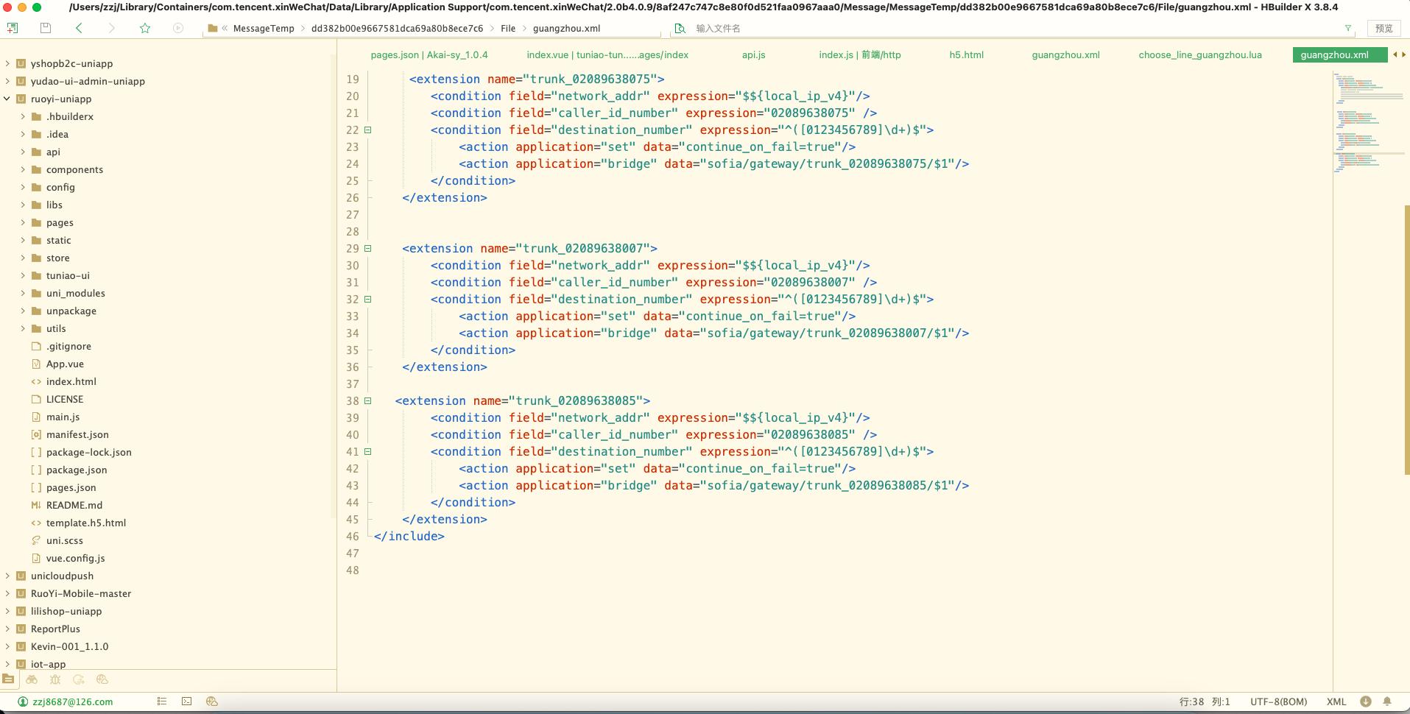This screenshot has height=714, width=1410.
Task: Expand the components folder
Action: tap(23, 169)
